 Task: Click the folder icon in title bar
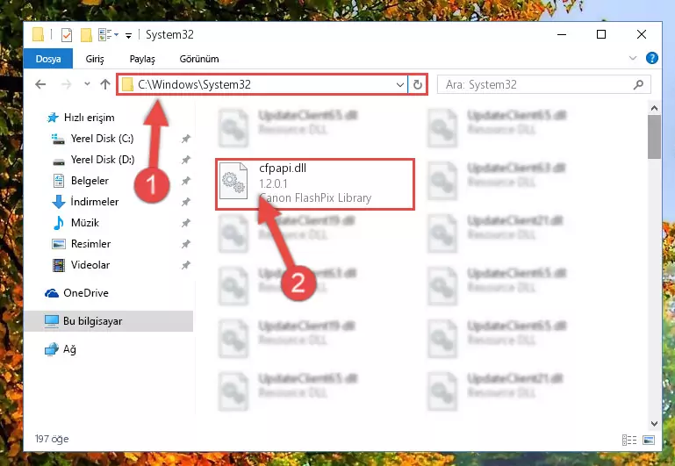click(x=38, y=34)
